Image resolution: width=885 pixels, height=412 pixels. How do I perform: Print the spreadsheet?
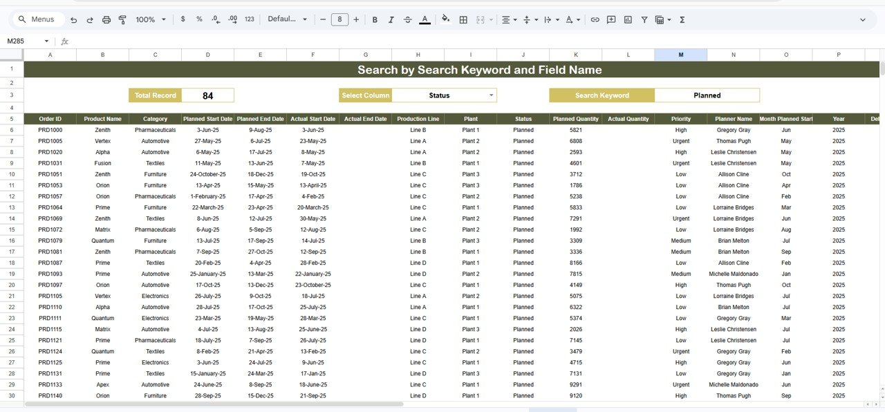(106, 19)
